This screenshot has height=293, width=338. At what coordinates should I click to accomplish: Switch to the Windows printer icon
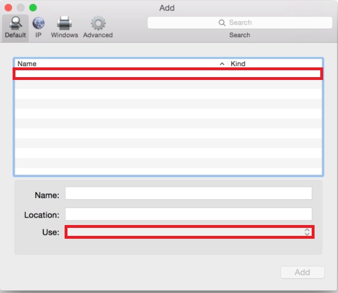coord(64,23)
